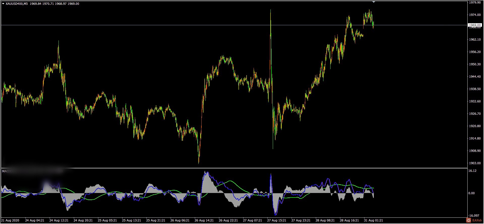Click the 24 Aug 04:21 time label

point(35,220)
